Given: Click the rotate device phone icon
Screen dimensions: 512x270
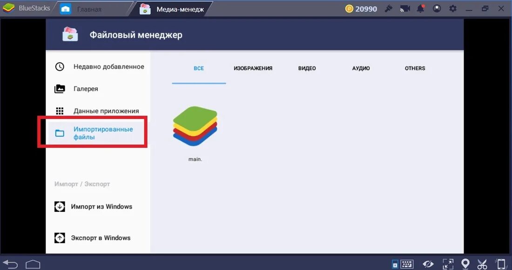Looking at the screenshot, I should (501, 263).
